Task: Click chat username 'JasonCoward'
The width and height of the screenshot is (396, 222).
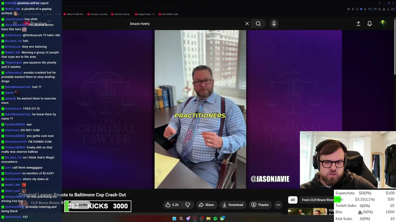Action: click(14, 19)
